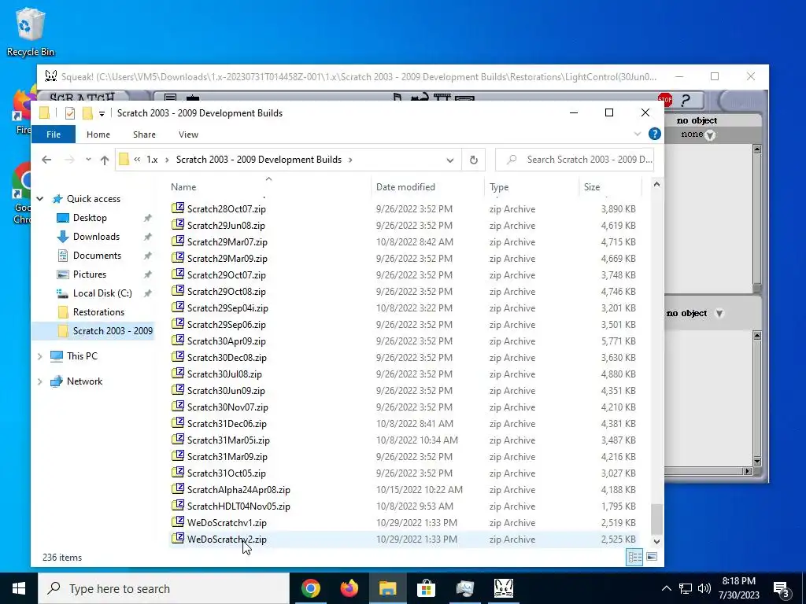
Task: Open Local Disk (C:) in sidebar
Action: [102, 293]
